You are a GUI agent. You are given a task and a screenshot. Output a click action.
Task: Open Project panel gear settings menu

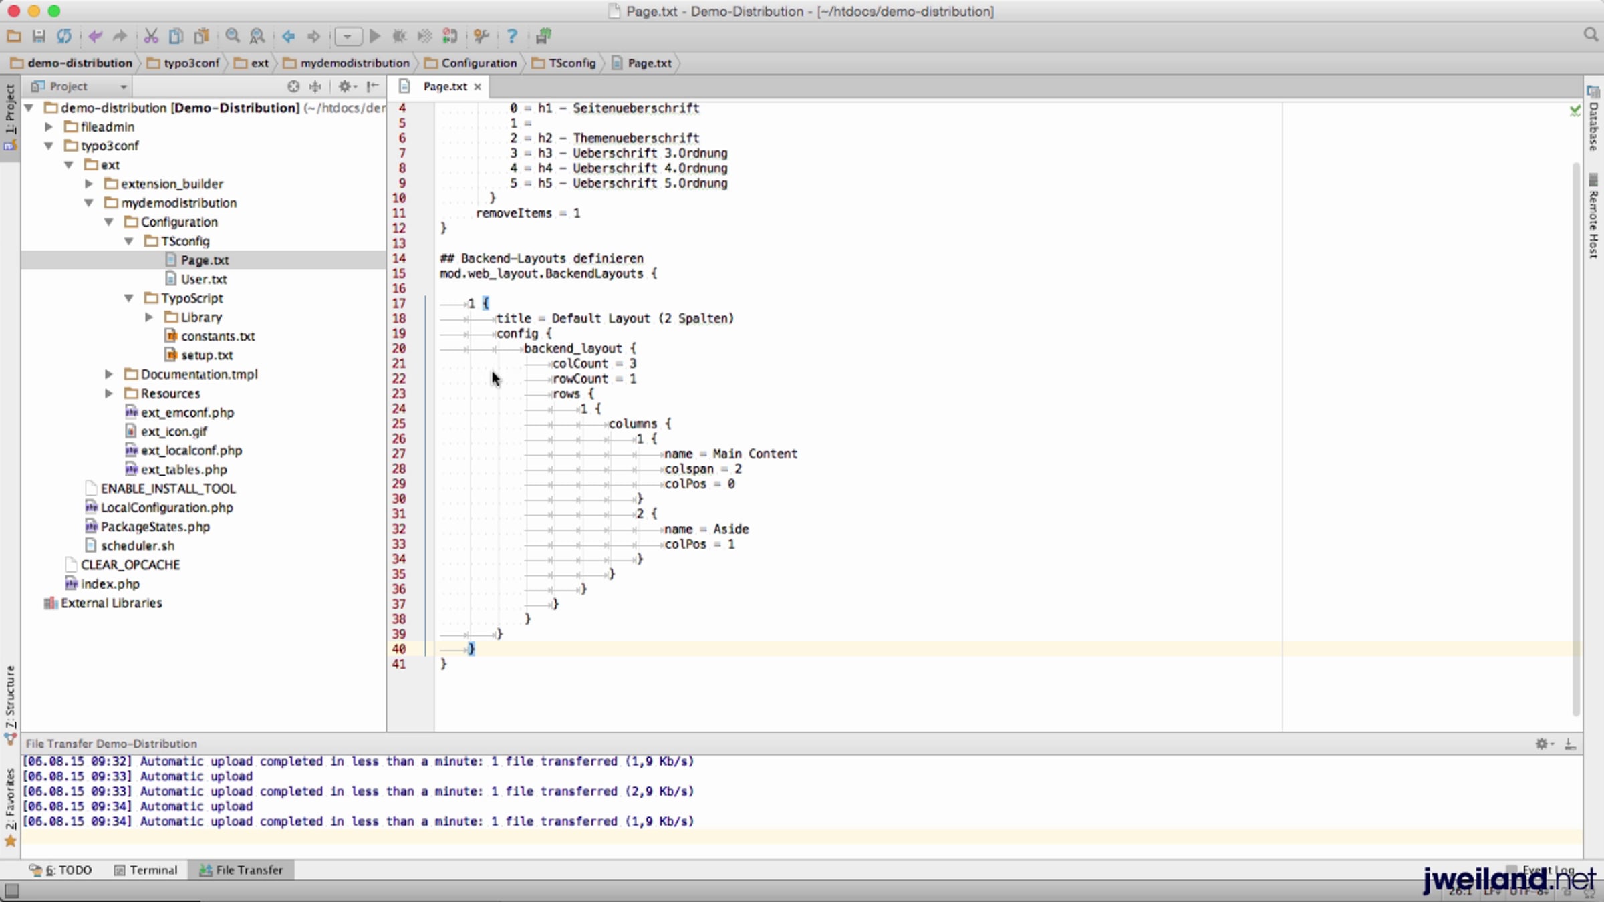coord(348,86)
